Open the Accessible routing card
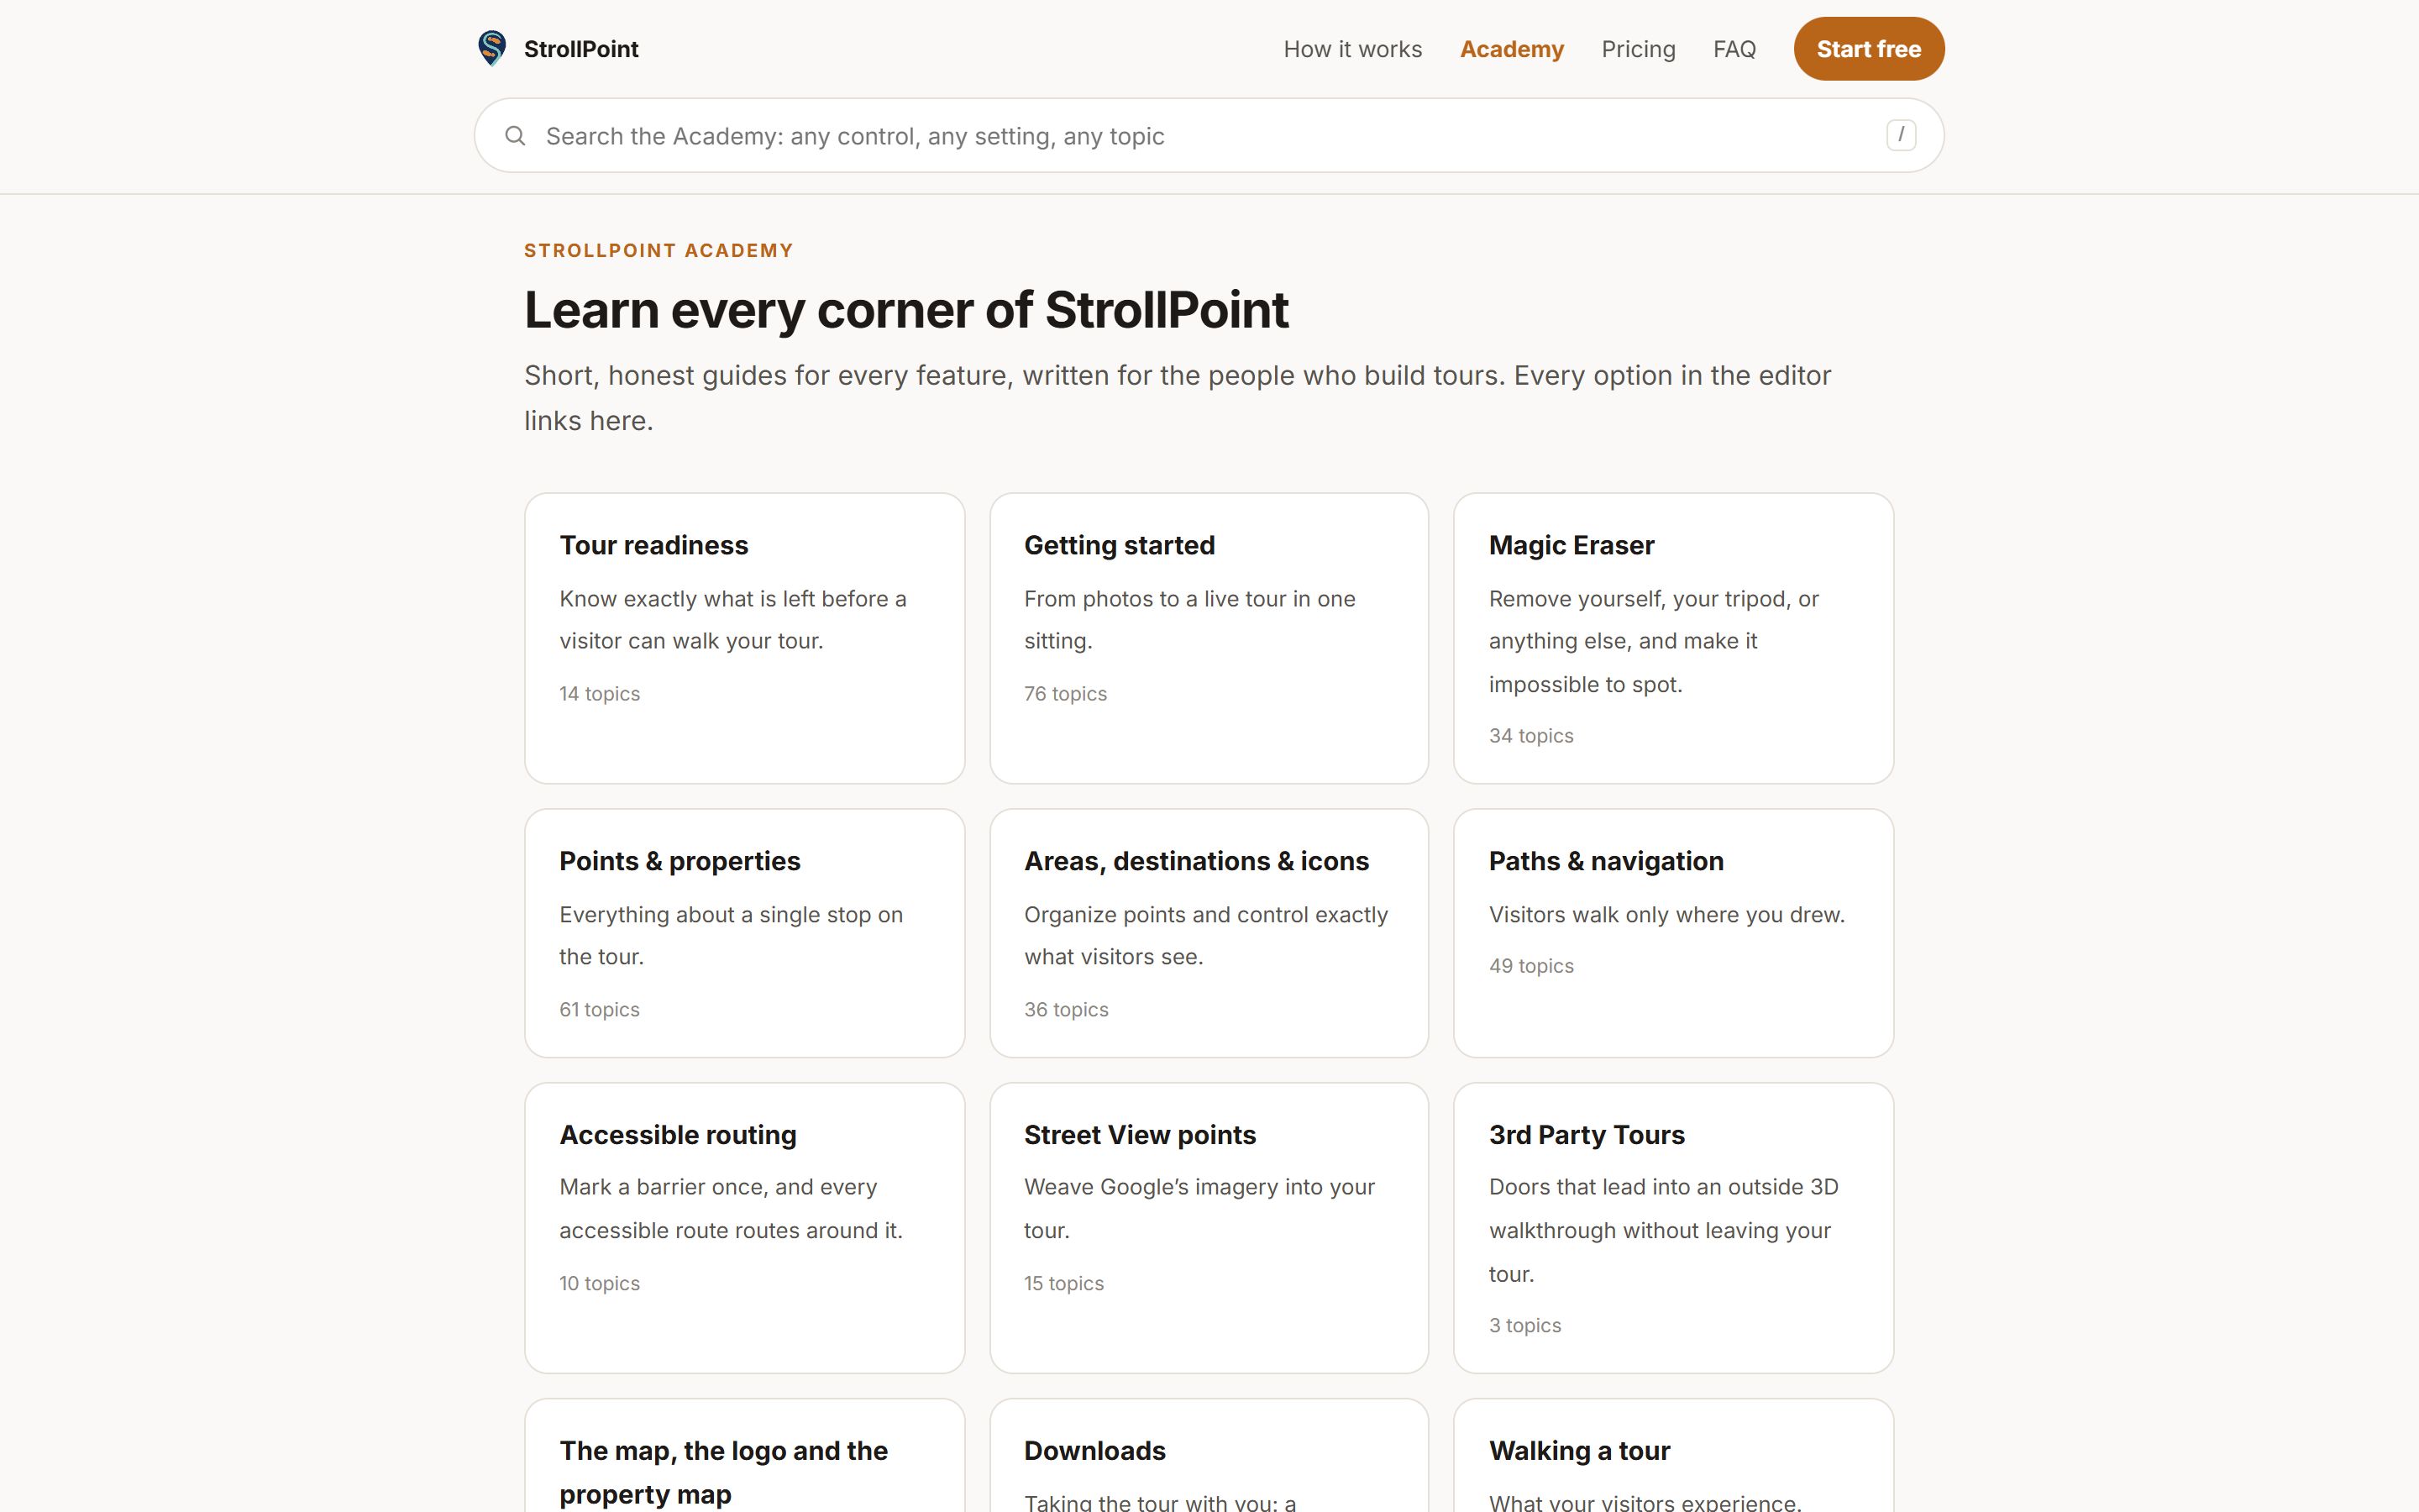Viewport: 2419px width, 1512px height. (745, 1228)
